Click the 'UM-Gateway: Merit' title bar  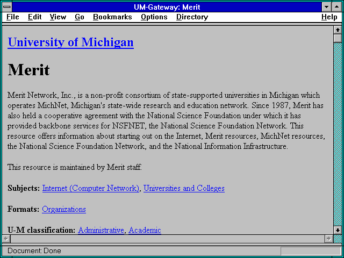click(167, 7)
